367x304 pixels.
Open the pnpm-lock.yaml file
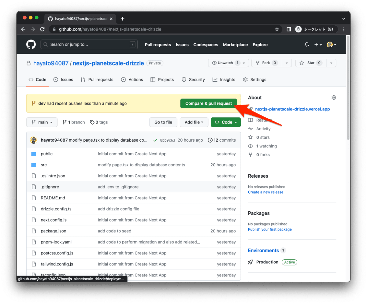[56, 242]
